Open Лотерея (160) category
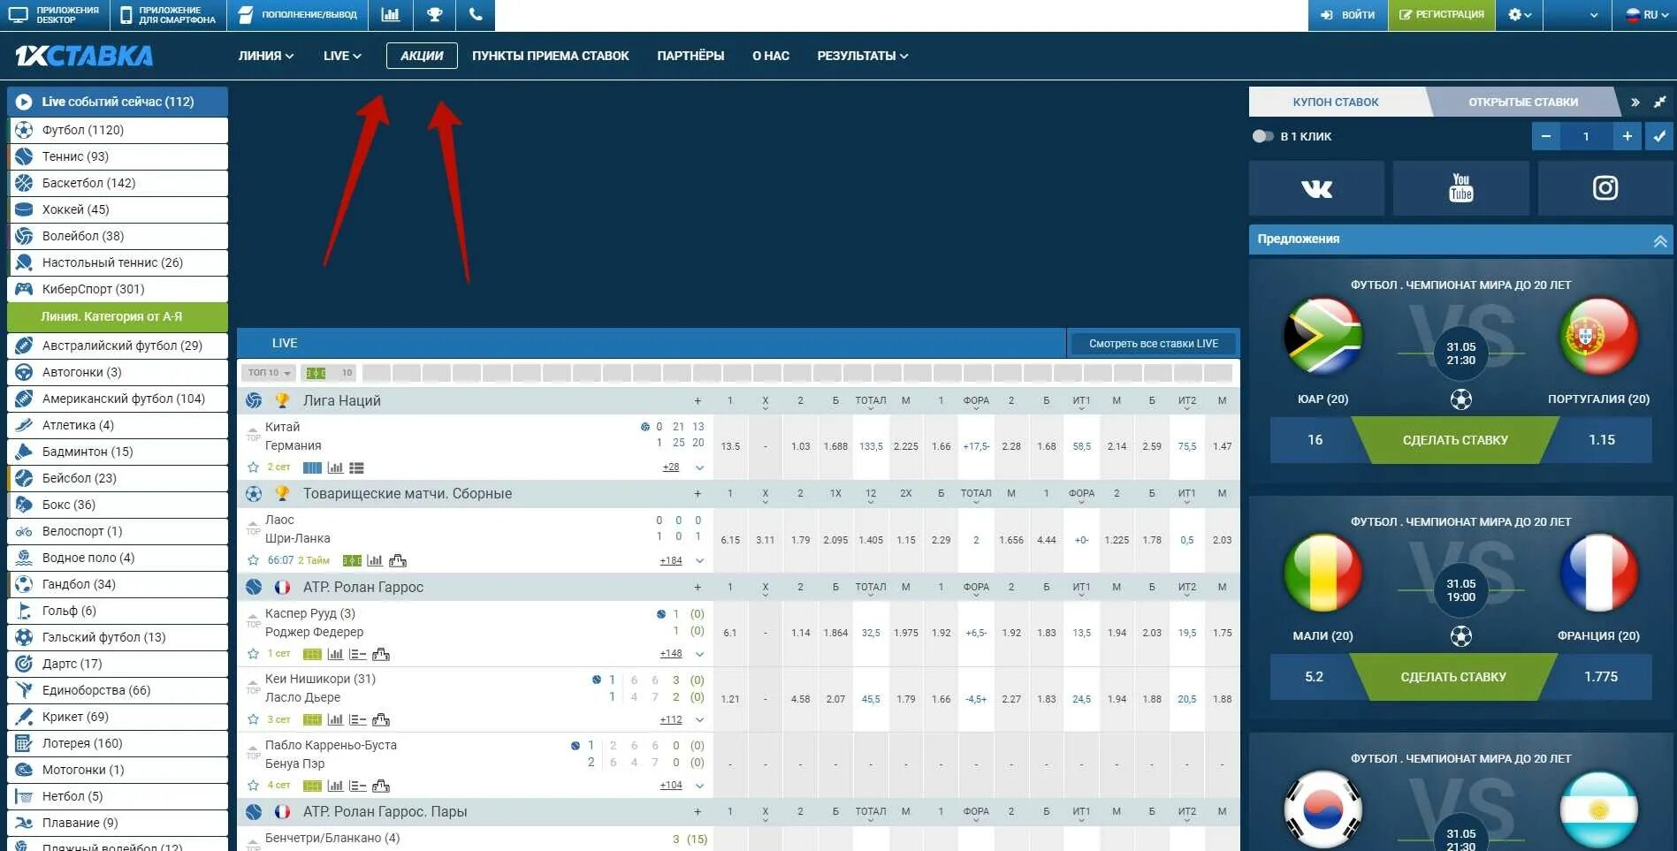1677x851 pixels. click(x=118, y=743)
